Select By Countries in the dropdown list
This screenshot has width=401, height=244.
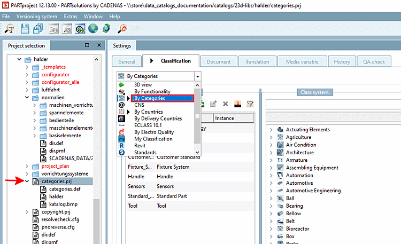click(x=149, y=112)
